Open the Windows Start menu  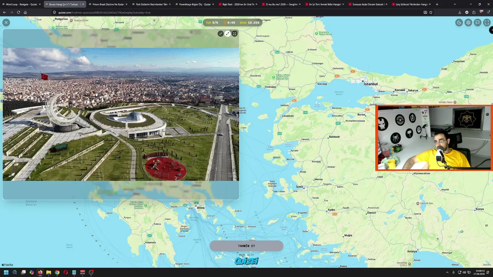(x=6, y=272)
